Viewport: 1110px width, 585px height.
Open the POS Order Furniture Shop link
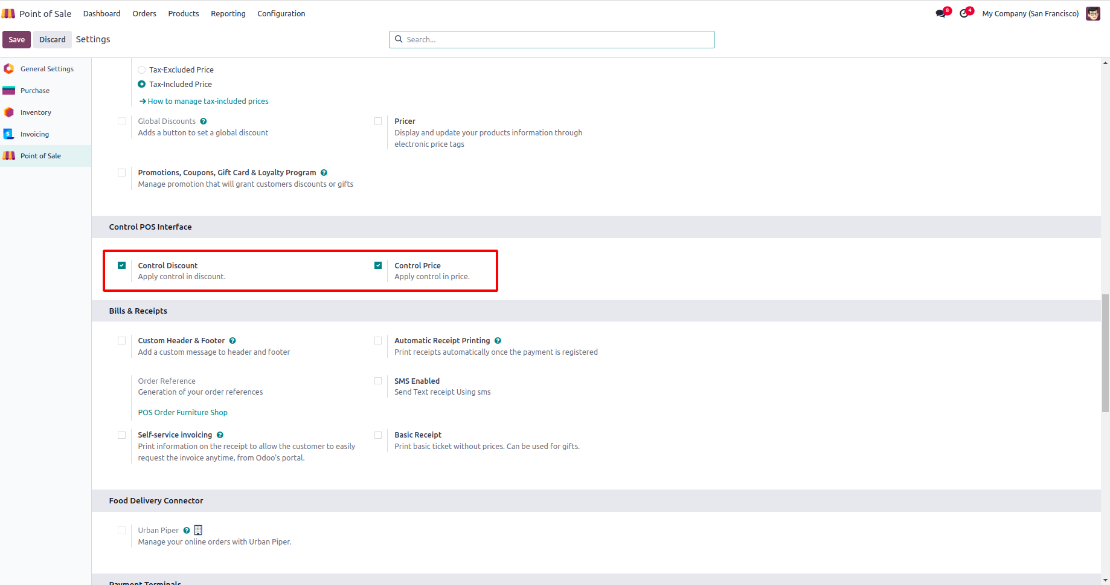point(182,413)
